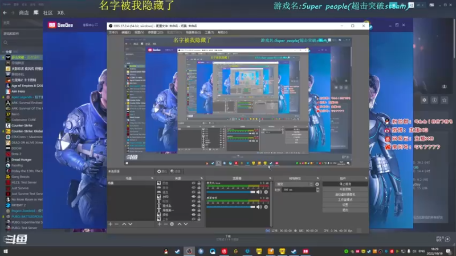Toggle visibility of the 水印 source
Screen dimensions: 456x256
point(193,197)
